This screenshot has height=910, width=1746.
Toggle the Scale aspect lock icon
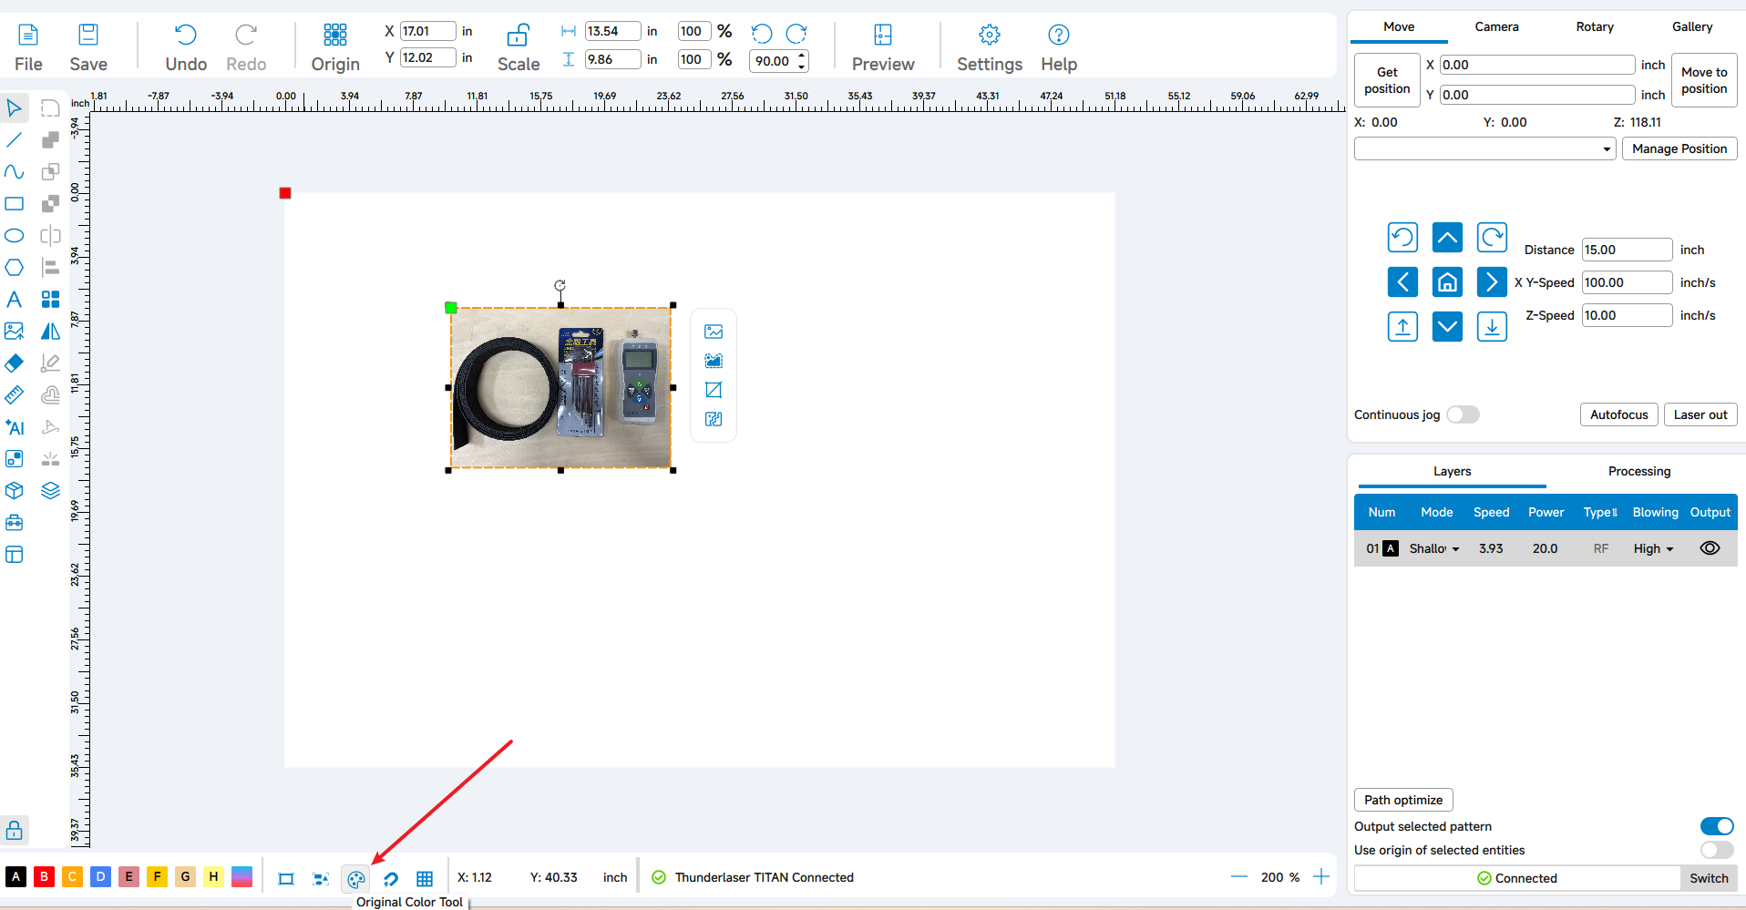point(518,35)
